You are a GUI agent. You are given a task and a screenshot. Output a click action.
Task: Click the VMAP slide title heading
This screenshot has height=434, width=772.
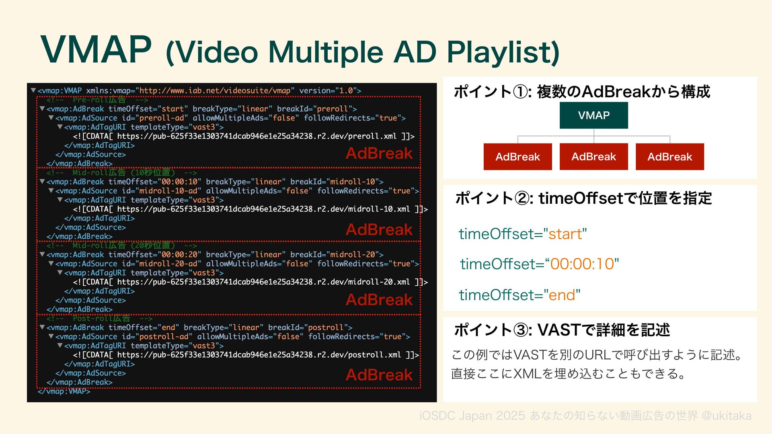300,50
